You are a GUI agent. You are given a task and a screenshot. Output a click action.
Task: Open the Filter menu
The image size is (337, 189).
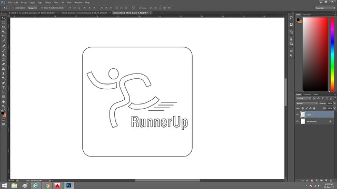point(56,3)
